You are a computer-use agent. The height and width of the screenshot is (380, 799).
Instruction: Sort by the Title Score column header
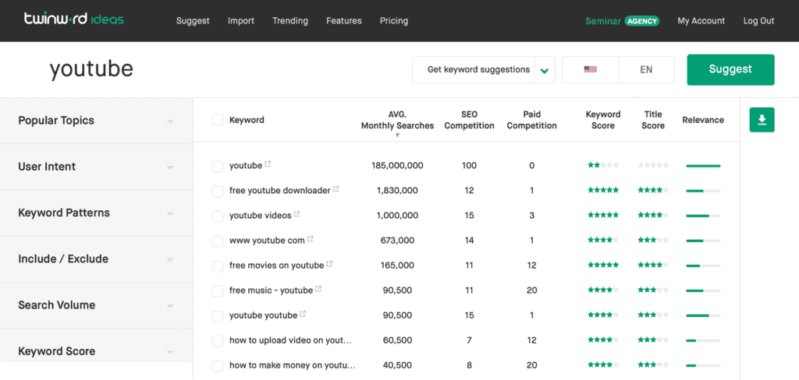click(x=653, y=120)
